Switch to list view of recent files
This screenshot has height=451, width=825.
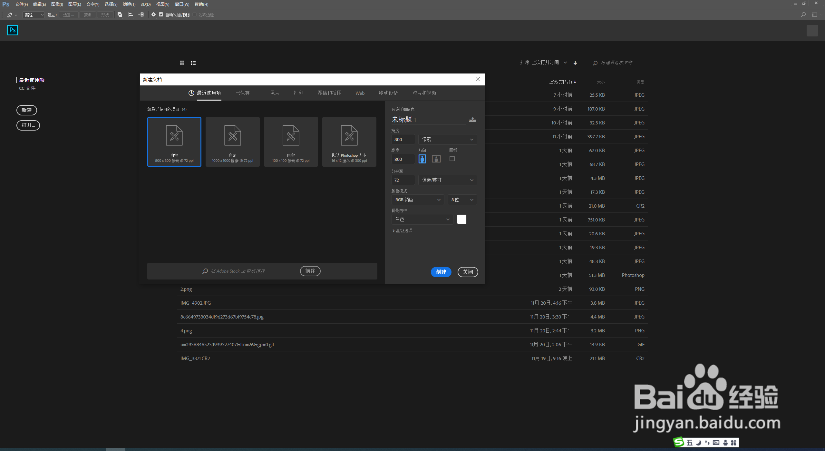[193, 63]
